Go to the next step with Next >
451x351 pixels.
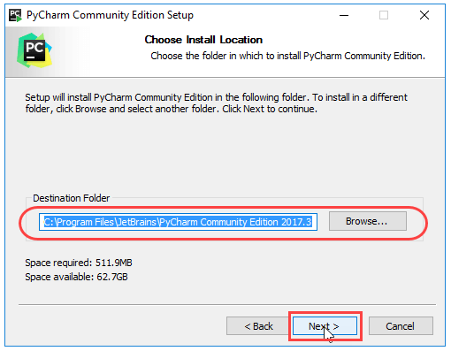coord(325,326)
